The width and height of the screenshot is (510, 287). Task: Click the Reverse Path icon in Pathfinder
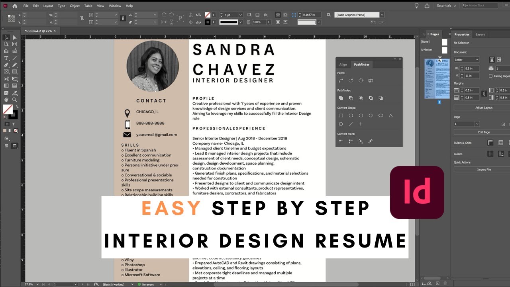click(x=371, y=81)
